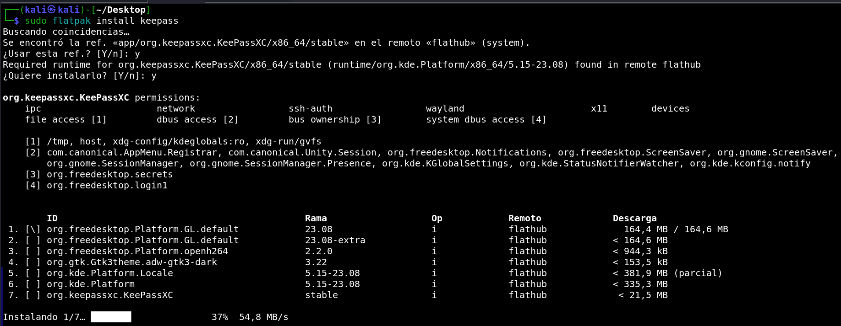Image resolution: width=841 pixels, height=326 pixels.
Task: Click the '37%' progress percentage
Action: point(220,317)
